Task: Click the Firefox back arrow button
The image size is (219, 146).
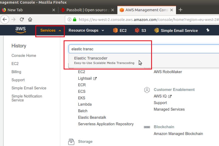Action: 5,19
